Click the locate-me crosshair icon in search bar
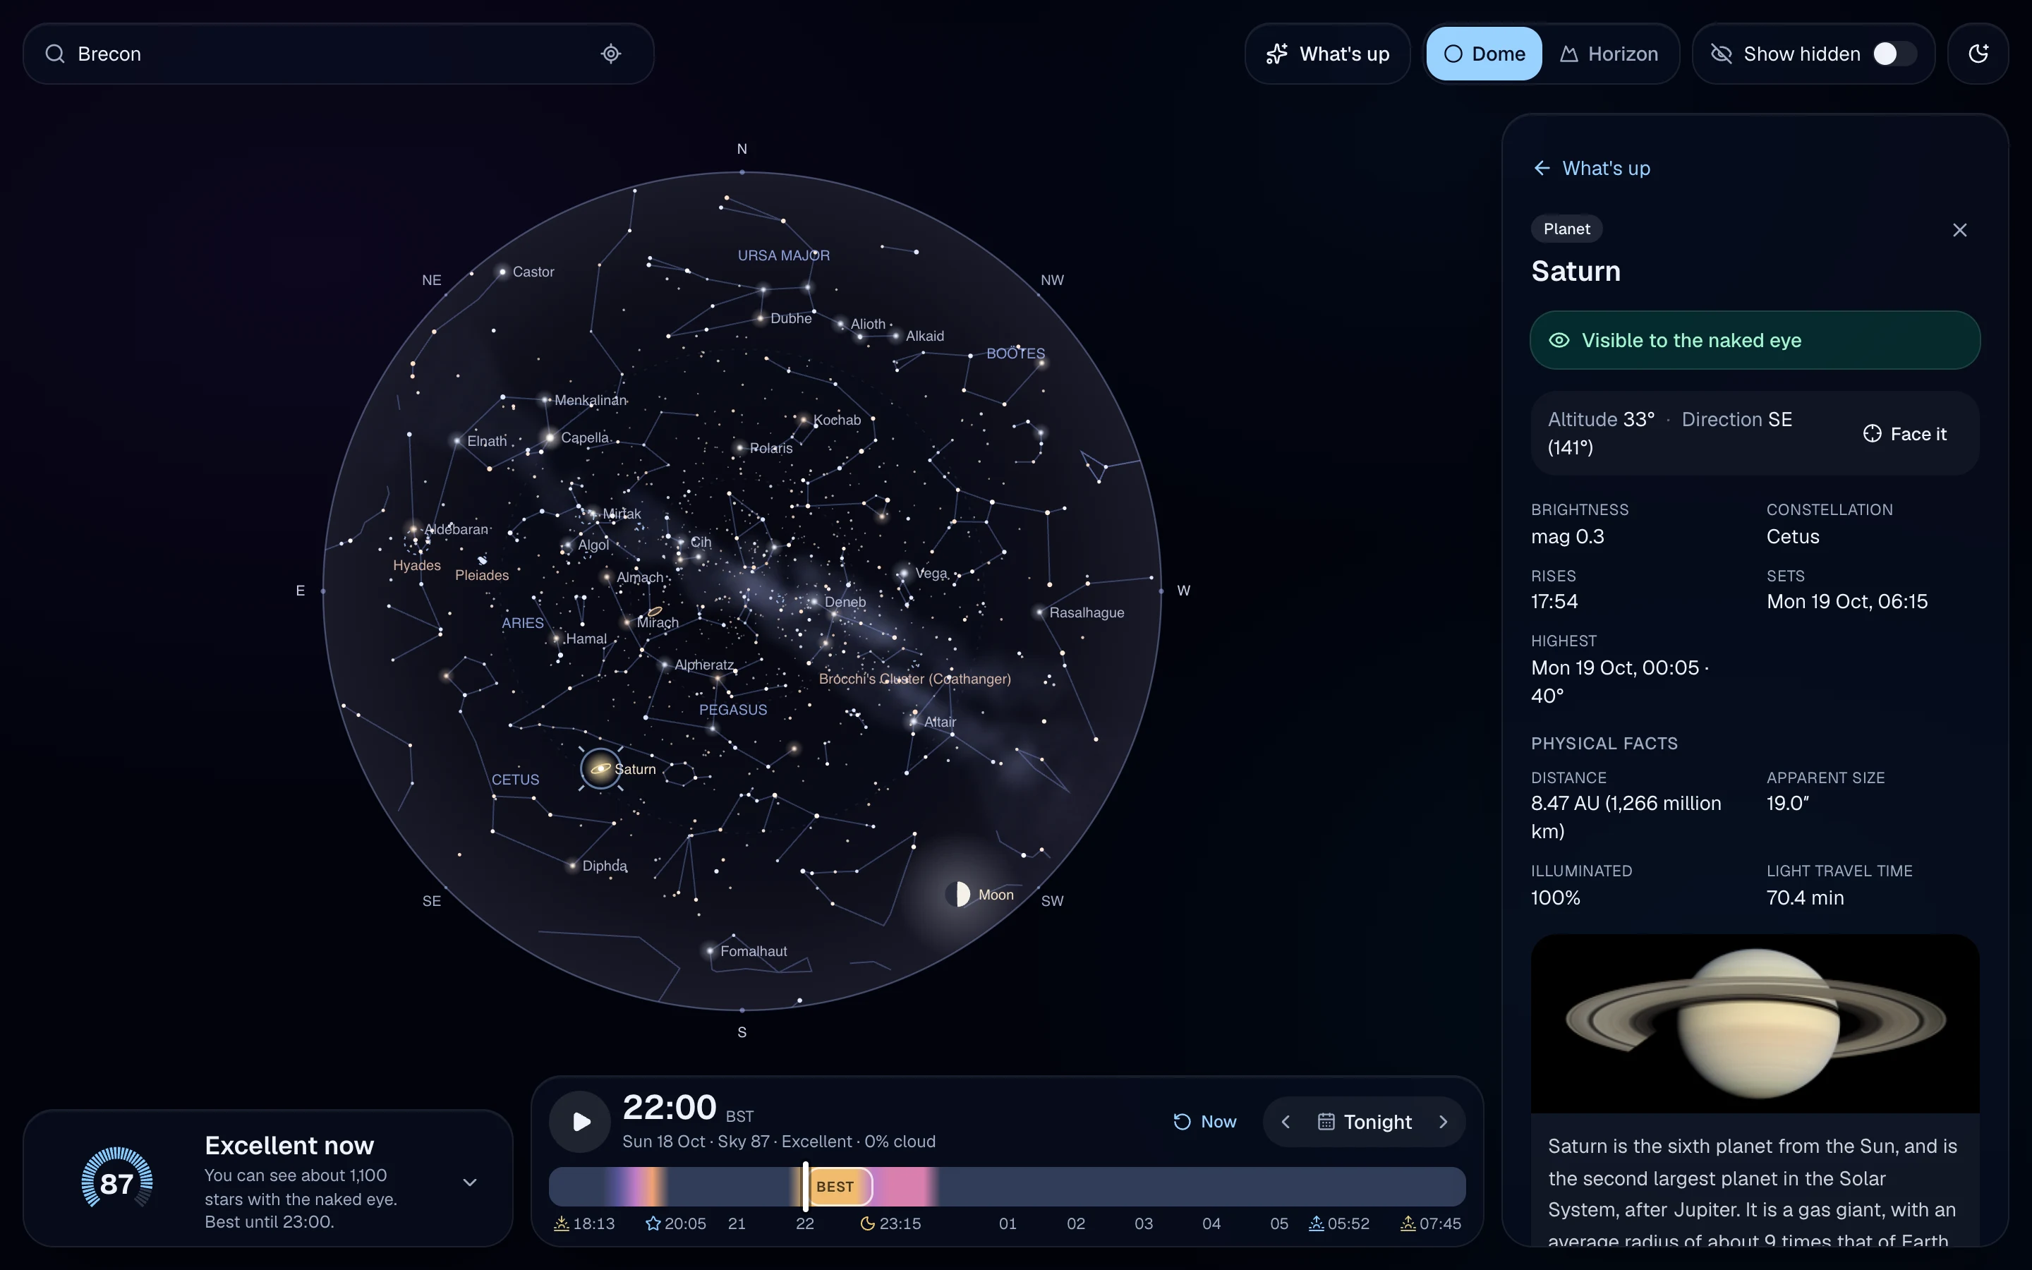Screen dimensions: 2032x1270 [x=610, y=54]
